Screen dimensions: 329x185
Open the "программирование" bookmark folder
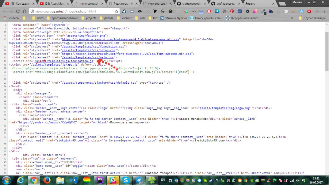pos(62,18)
